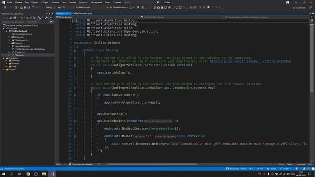
Task: Click the GitHub repository indicator in status bar
Action: (x=236, y=169)
